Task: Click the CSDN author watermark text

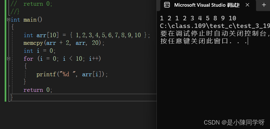Action: click(234, 122)
